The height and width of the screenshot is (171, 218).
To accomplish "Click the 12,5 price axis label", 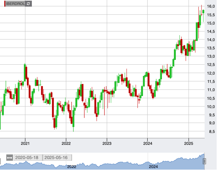I will pyautogui.click(x=211, y=65).
